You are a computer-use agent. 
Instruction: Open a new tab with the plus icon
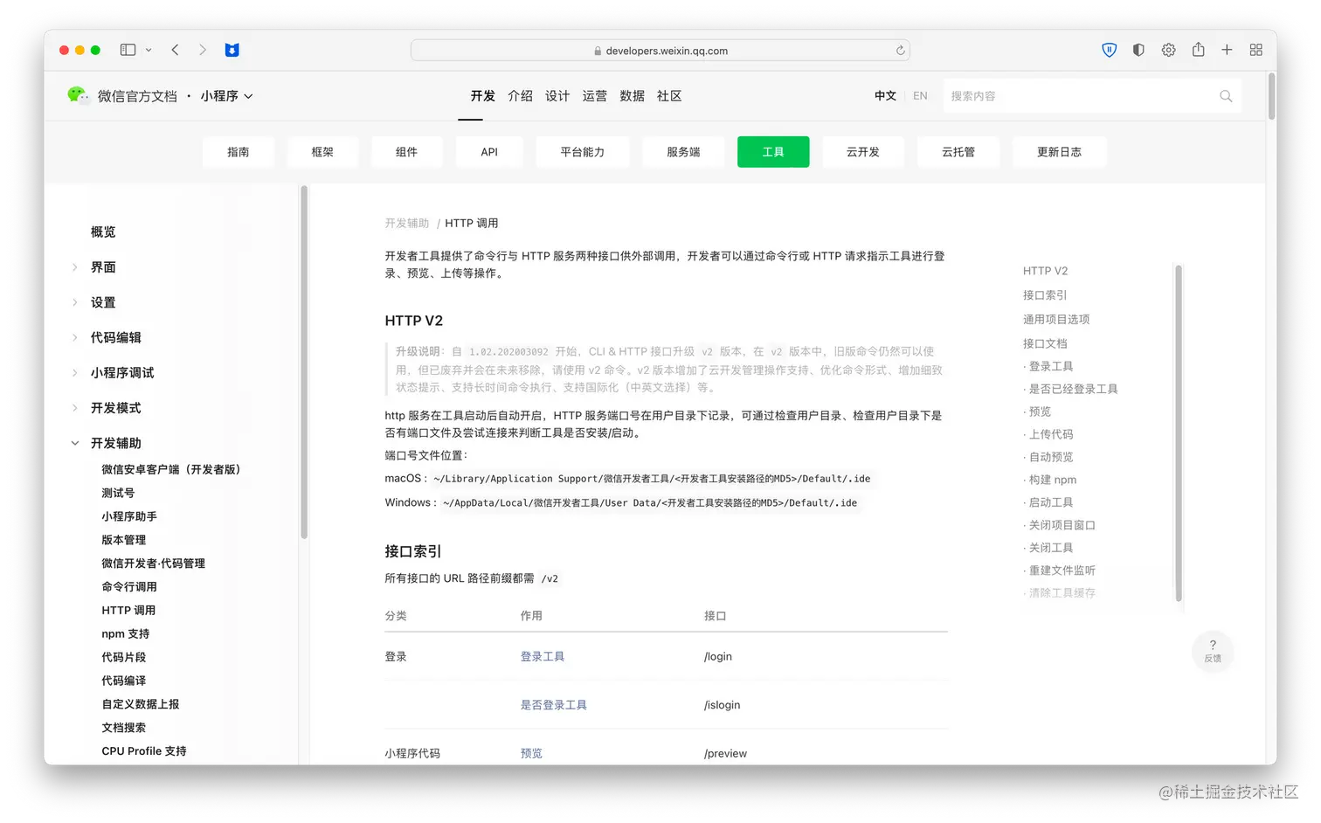(x=1227, y=50)
